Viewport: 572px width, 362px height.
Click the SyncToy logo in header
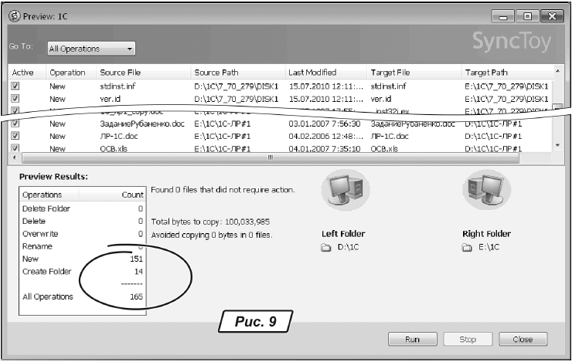512,42
